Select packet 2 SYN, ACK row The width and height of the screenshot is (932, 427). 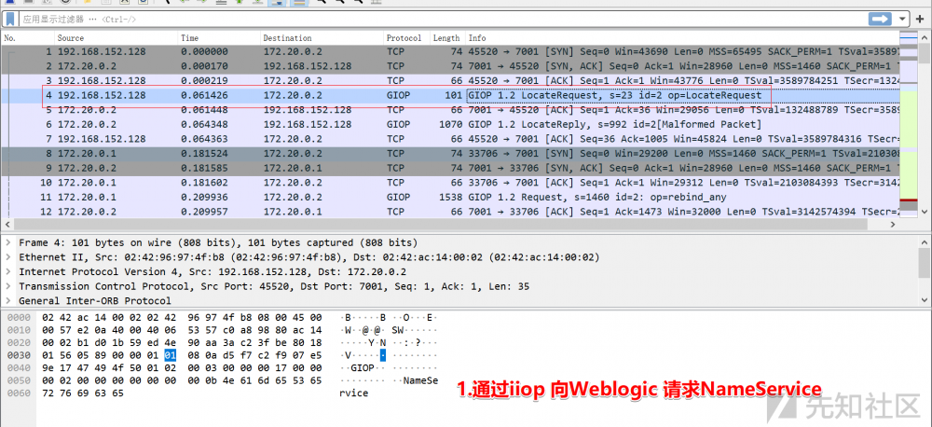click(x=450, y=66)
